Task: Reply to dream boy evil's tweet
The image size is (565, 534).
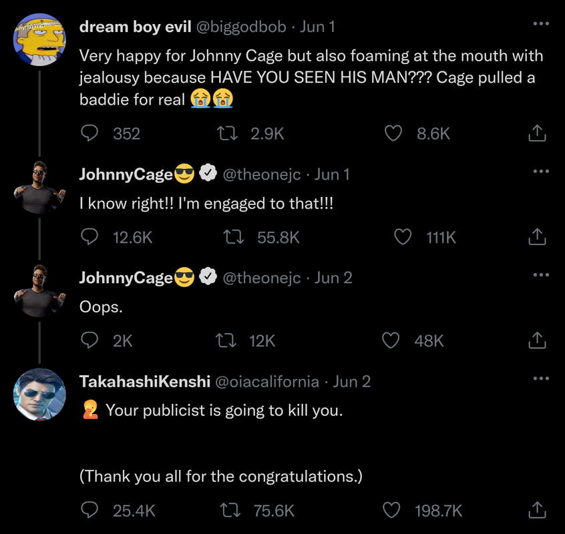Action: [90, 133]
